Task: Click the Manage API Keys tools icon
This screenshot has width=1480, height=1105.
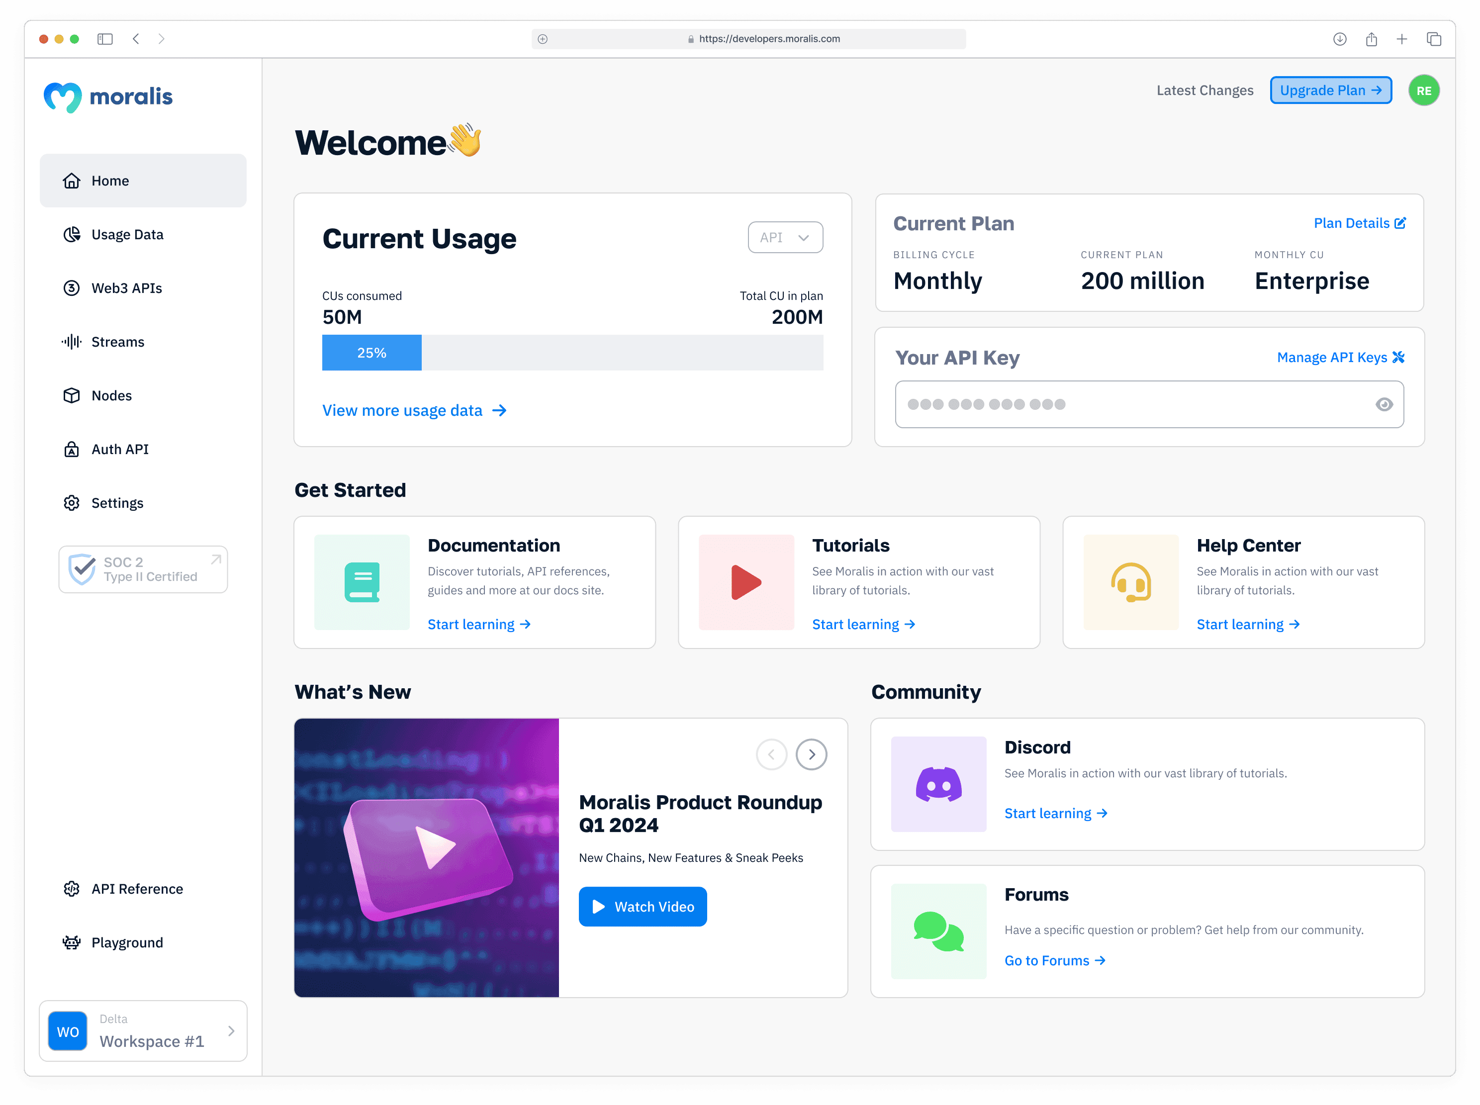Action: point(1398,357)
